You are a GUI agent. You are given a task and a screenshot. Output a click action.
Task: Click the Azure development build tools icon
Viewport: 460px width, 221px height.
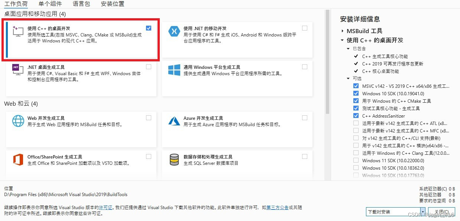tap(174, 121)
